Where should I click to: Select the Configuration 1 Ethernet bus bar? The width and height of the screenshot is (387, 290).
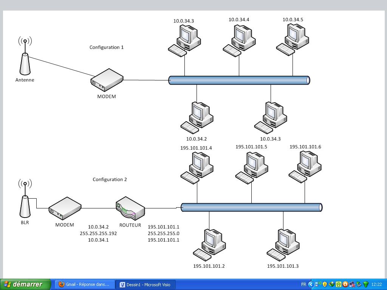point(239,80)
